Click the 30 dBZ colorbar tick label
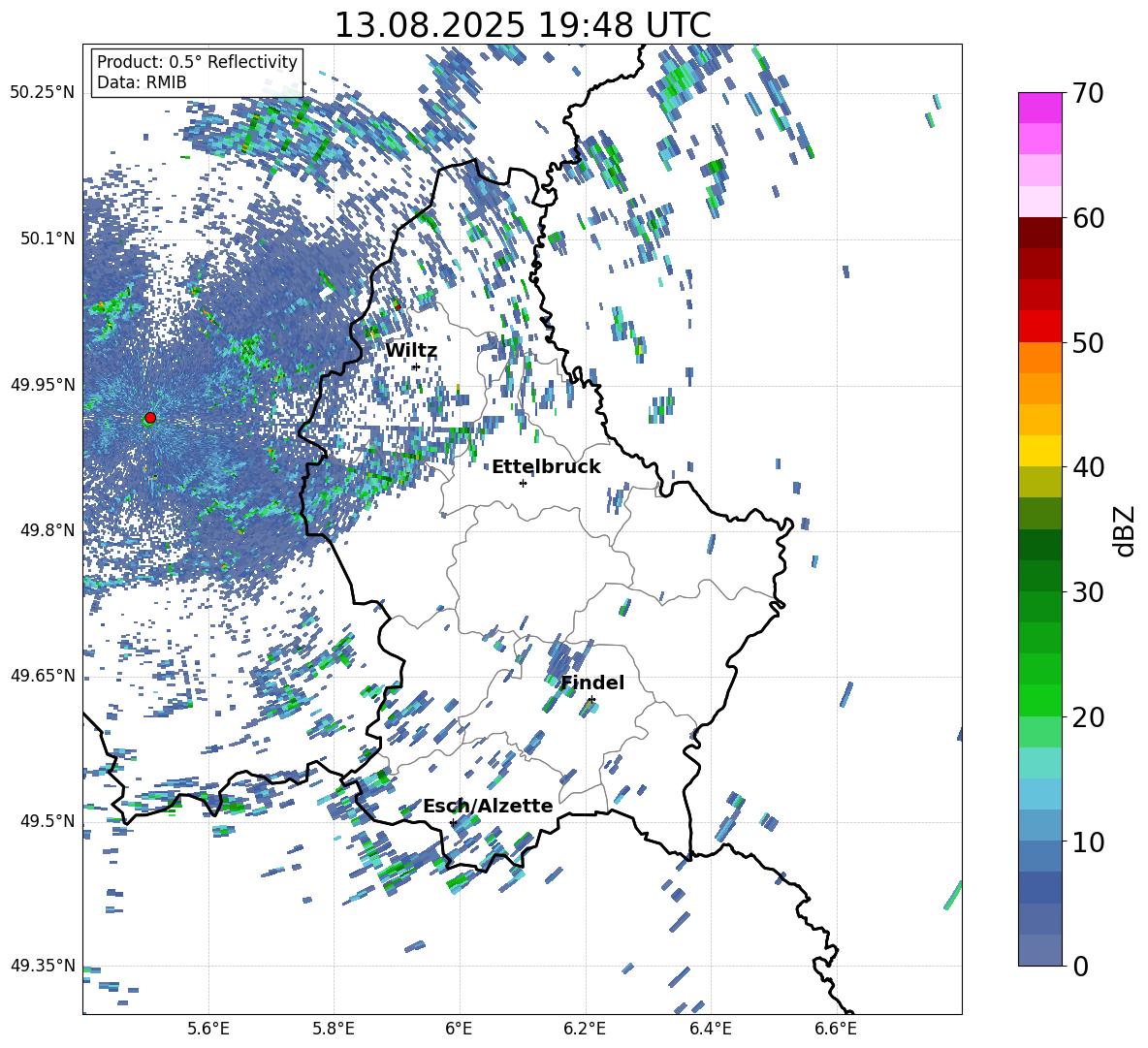 tap(1089, 592)
